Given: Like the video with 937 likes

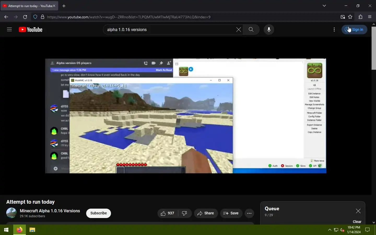Looking at the screenshot, I should [168, 213].
